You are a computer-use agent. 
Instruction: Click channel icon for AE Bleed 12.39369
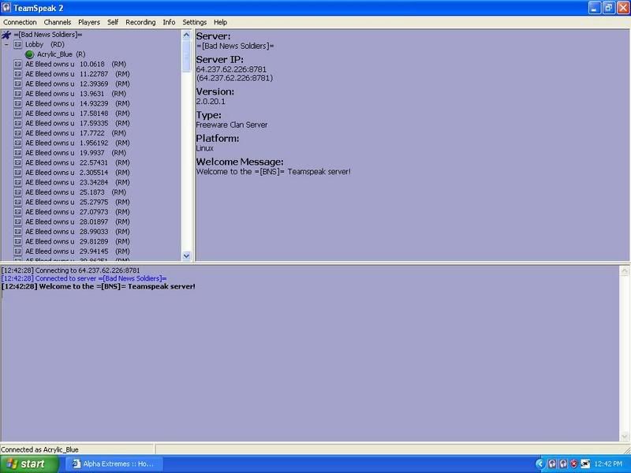pos(17,84)
